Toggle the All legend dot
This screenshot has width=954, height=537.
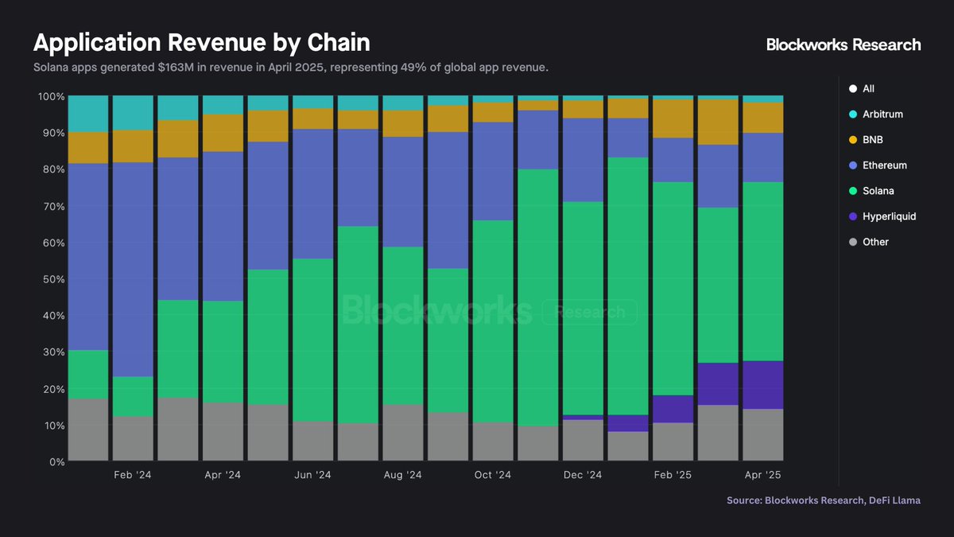click(x=853, y=89)
